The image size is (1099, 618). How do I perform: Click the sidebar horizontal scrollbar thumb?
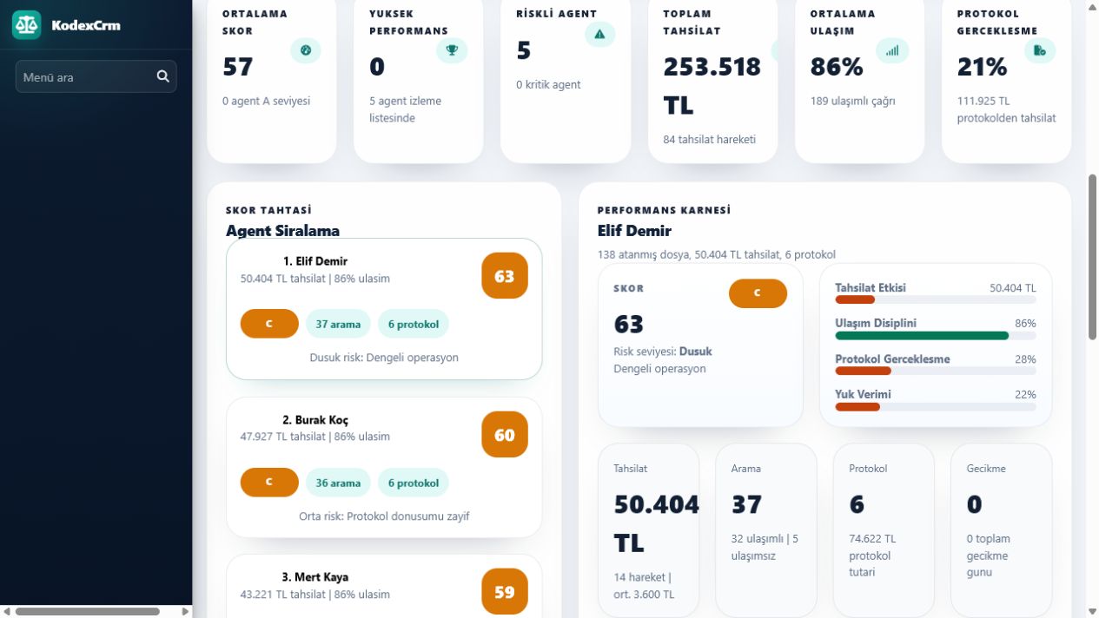pos(87,611)
